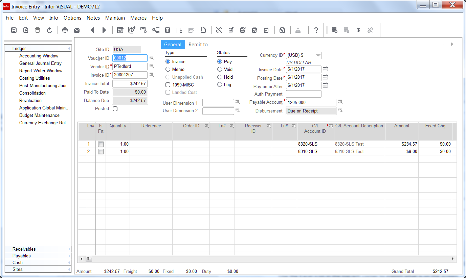Click the Order ID column lookup icon
466x278 pixels.
(206, 126)
